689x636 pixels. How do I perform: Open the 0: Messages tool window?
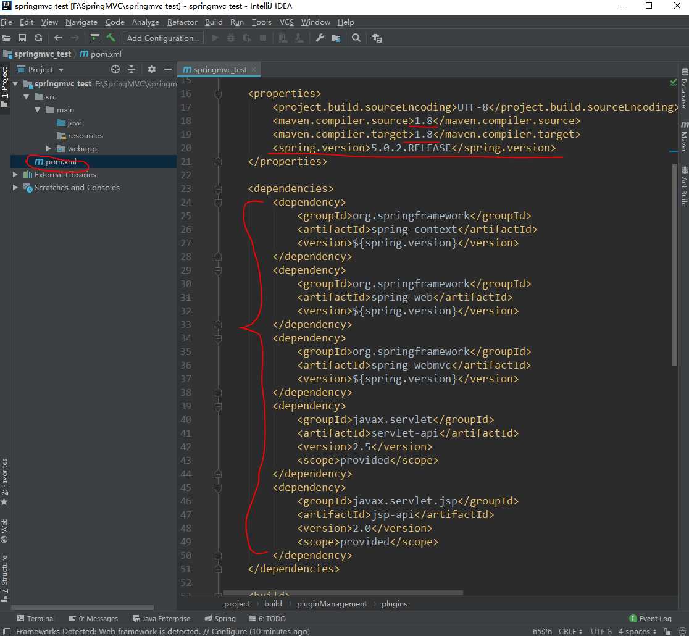[94, 619]
